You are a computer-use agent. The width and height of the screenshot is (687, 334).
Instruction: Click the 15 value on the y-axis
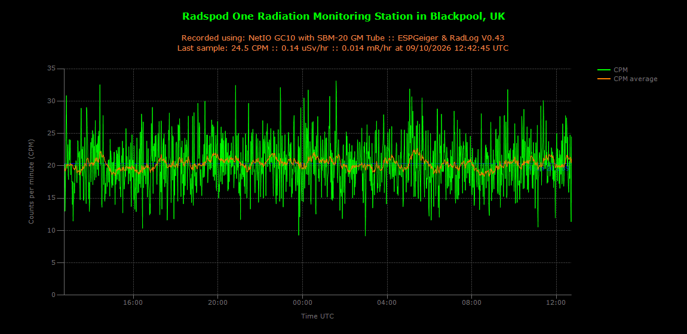pos(52,198)
